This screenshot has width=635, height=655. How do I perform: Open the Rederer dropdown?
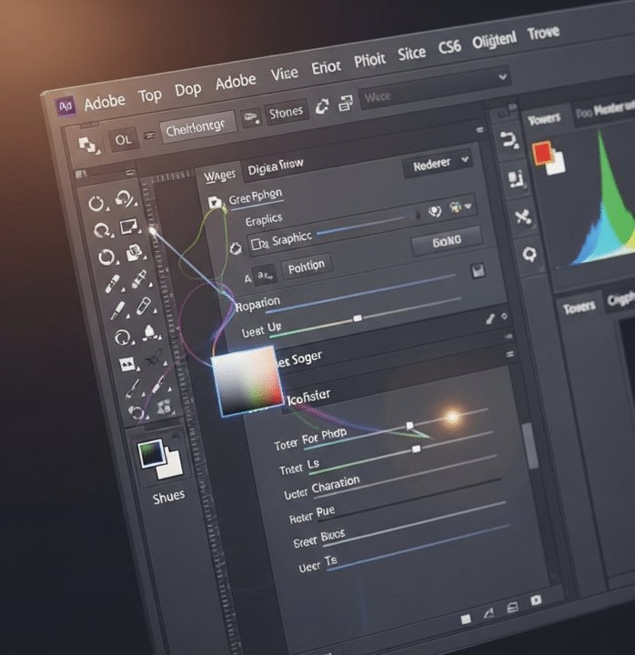tap(438, 164)
